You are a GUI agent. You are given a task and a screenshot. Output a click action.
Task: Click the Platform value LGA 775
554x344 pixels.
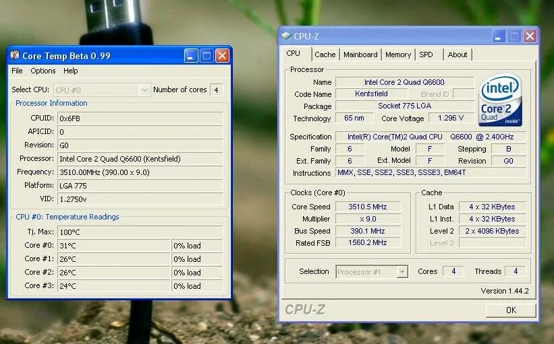(x=140, y=186)
